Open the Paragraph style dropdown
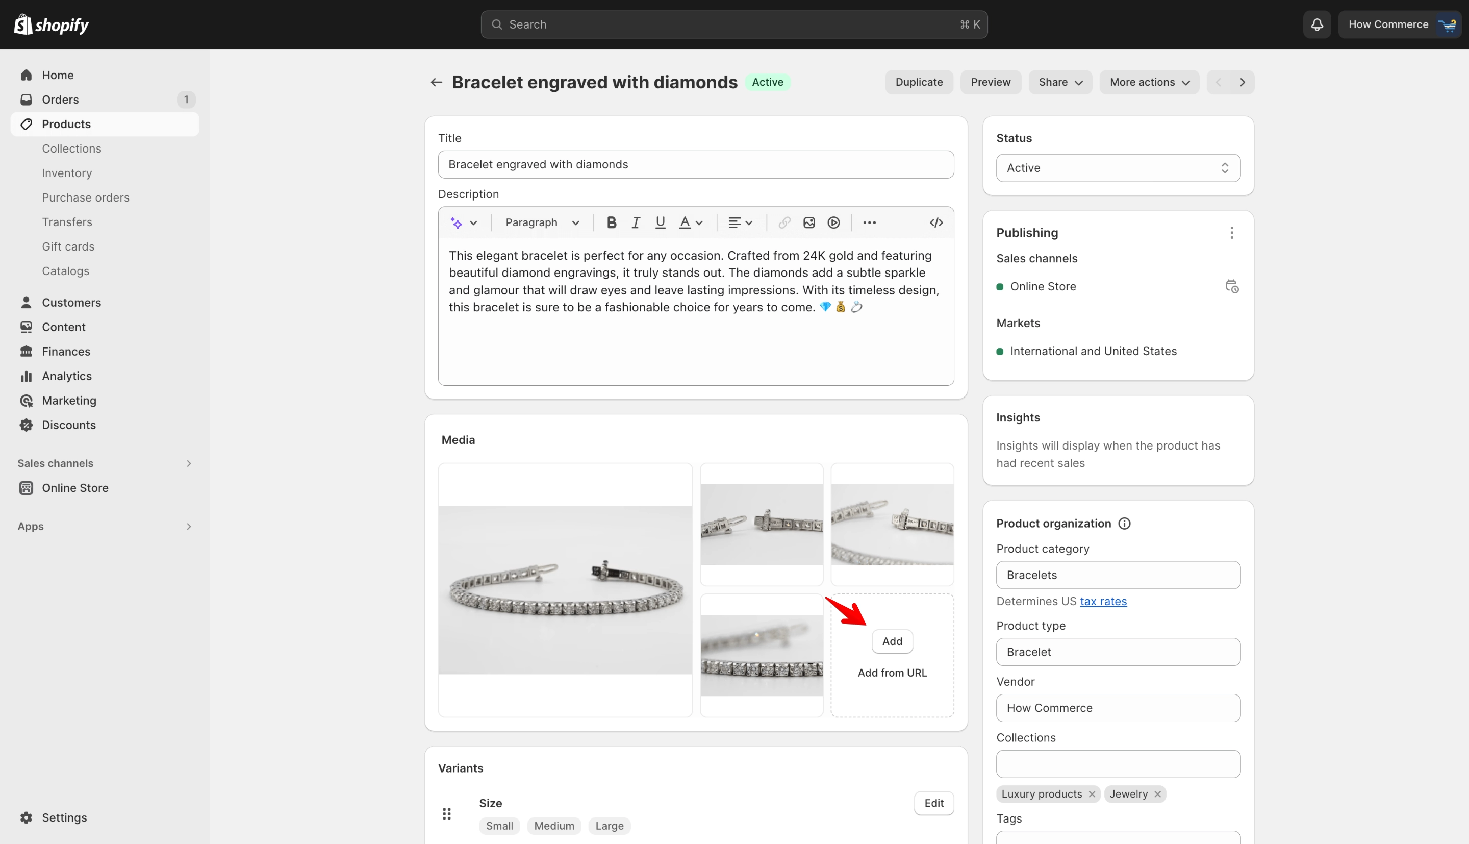Image resolution: width=1469 pixels, height=844 pixels. pos(542,222)
